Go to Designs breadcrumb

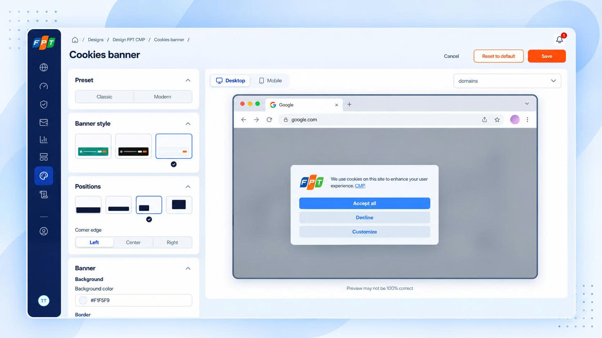96,40
